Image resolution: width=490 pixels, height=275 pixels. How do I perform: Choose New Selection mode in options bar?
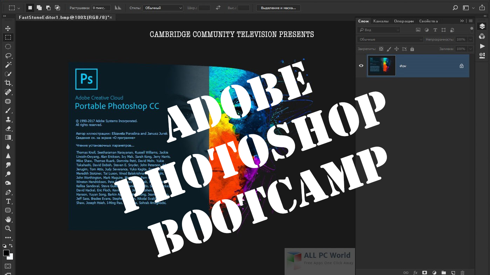(x=30, y=7)
